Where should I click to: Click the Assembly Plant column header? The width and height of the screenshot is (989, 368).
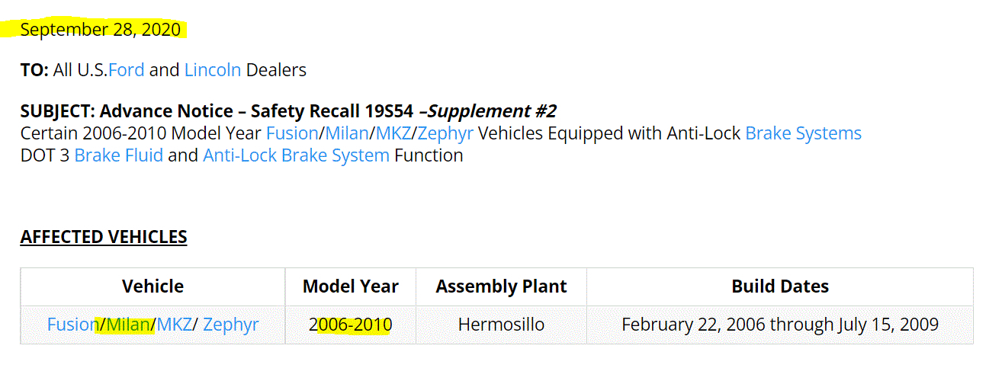point(501,287)
